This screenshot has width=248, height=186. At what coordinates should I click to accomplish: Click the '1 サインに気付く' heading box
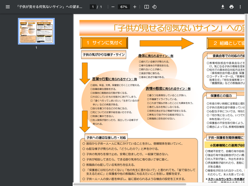pyautogui.click(x=104, y=43)
